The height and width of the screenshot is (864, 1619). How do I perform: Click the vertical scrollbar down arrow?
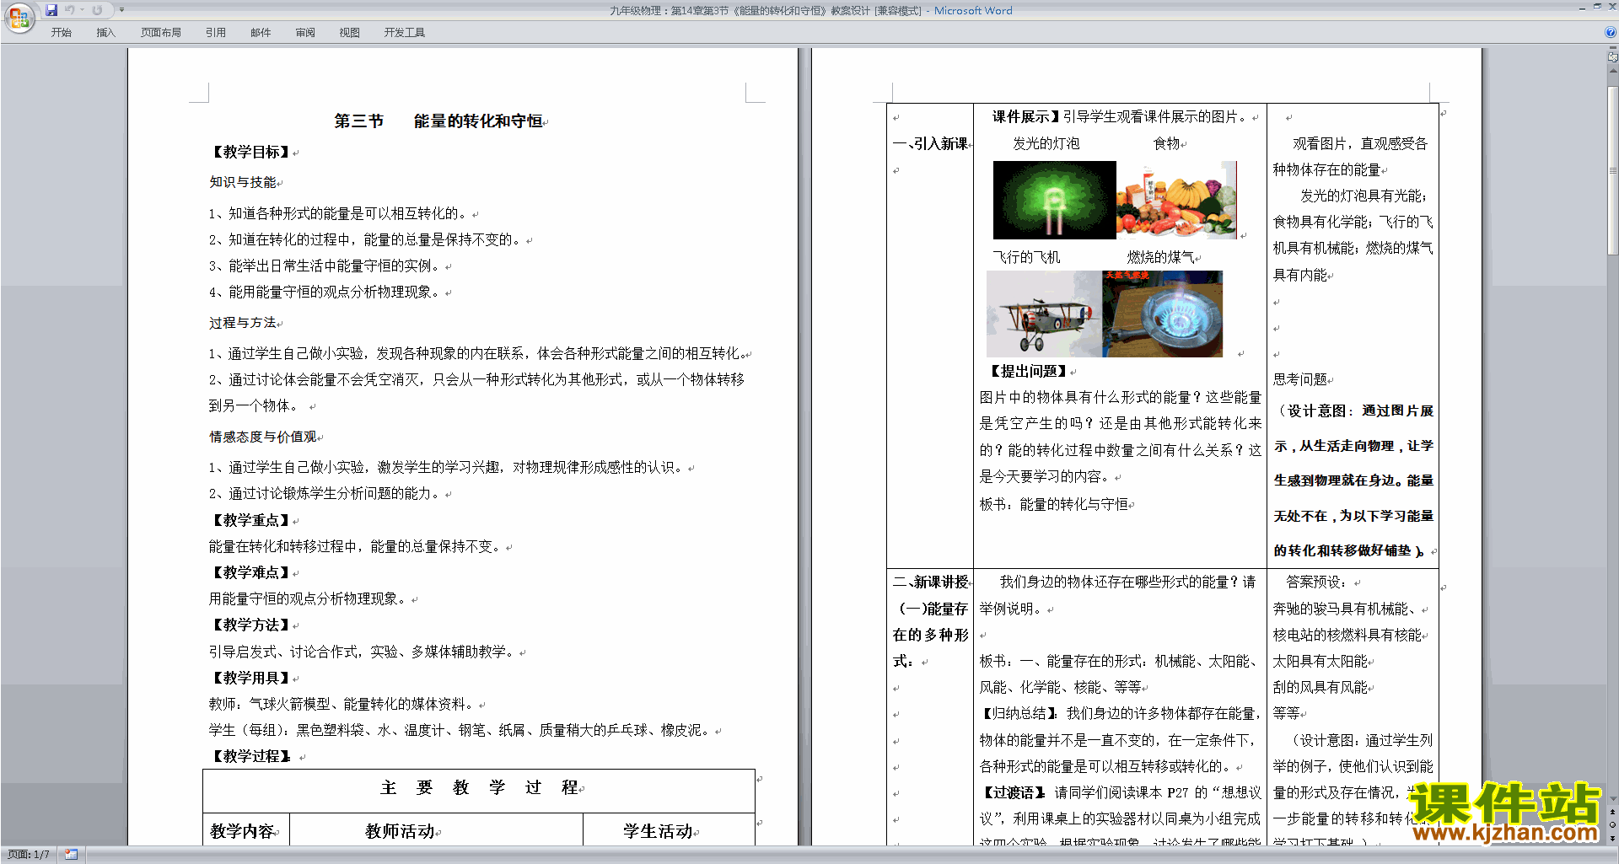(x=1613, y=798)
